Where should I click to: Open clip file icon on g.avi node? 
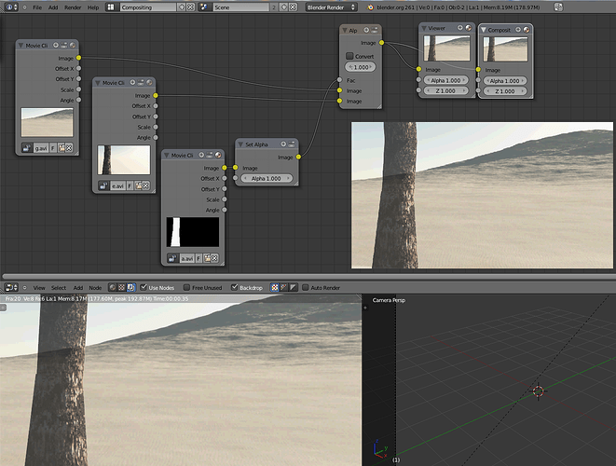click(x=62, y=148)
